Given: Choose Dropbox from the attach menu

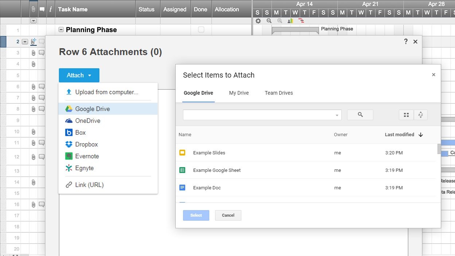Looking at the screenshot, I should [x=86, y=145].
